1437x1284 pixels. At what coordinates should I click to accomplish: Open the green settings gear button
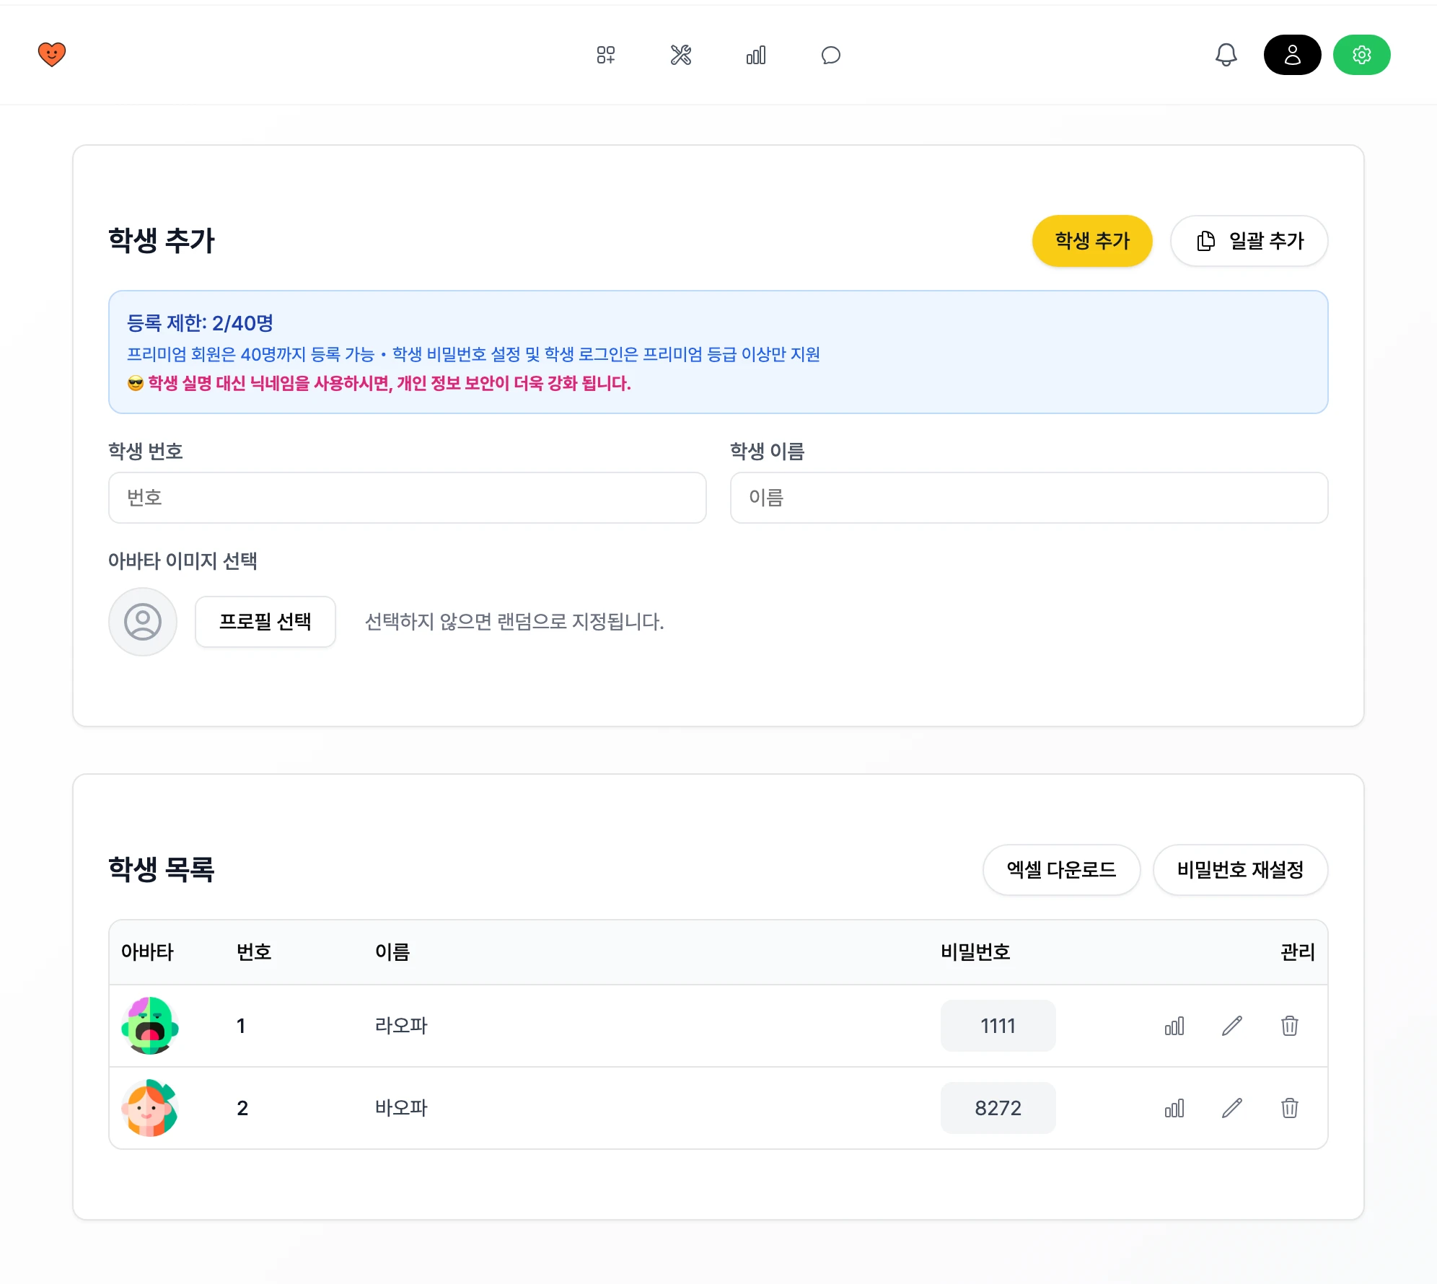tap(1362, 55)
